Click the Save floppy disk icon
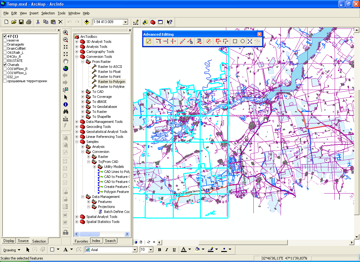The image size is (360, 262). (x=21, y=22)
